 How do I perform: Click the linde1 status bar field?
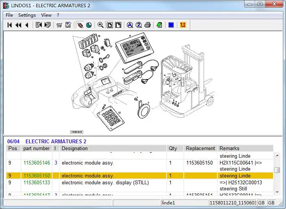(185, 203)
